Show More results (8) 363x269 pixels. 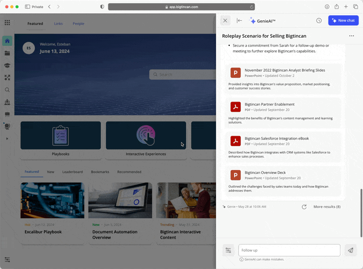point(327,207)
